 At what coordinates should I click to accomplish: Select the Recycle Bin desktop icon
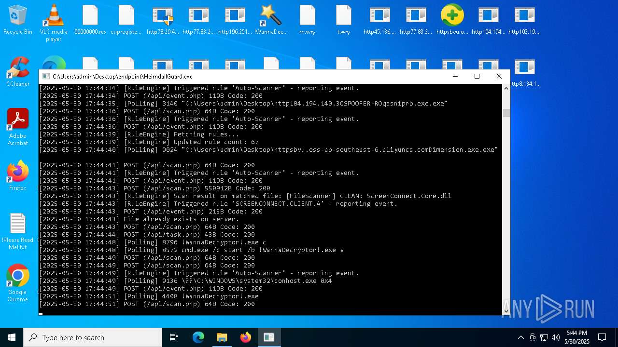click(x=18, y=20)
